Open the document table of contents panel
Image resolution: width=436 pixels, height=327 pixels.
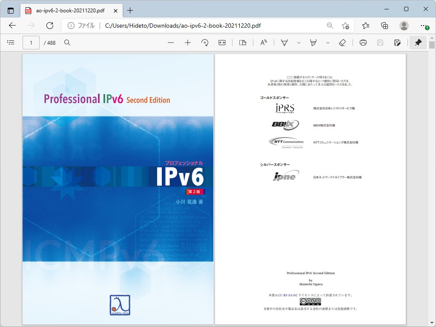(x=11, y=43)
